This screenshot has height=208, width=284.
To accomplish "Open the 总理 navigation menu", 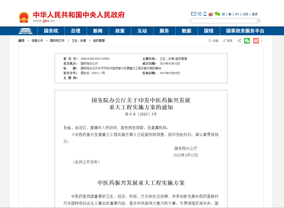I will pos(75,31).
